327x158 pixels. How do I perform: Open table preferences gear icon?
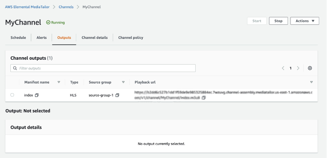tap(310, 68)
